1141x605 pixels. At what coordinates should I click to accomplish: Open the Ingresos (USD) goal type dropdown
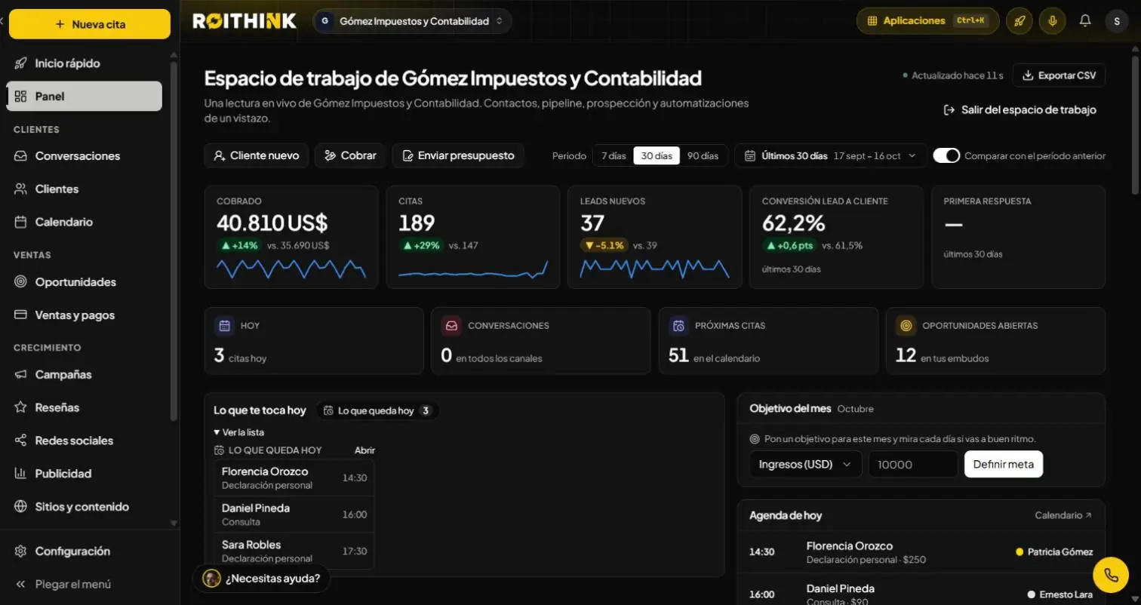805,465
